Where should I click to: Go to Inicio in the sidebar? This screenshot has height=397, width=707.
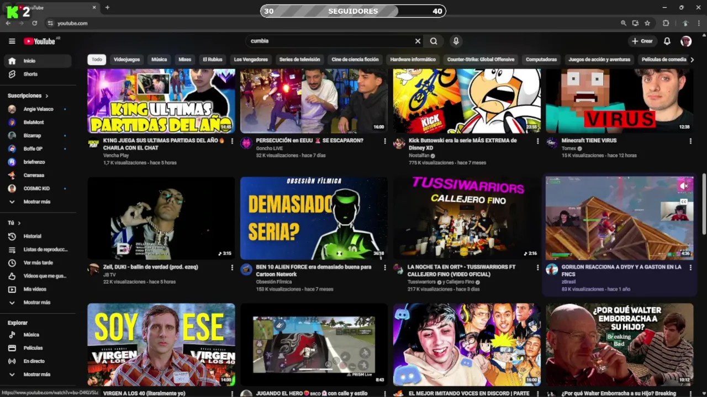[38, 61]
